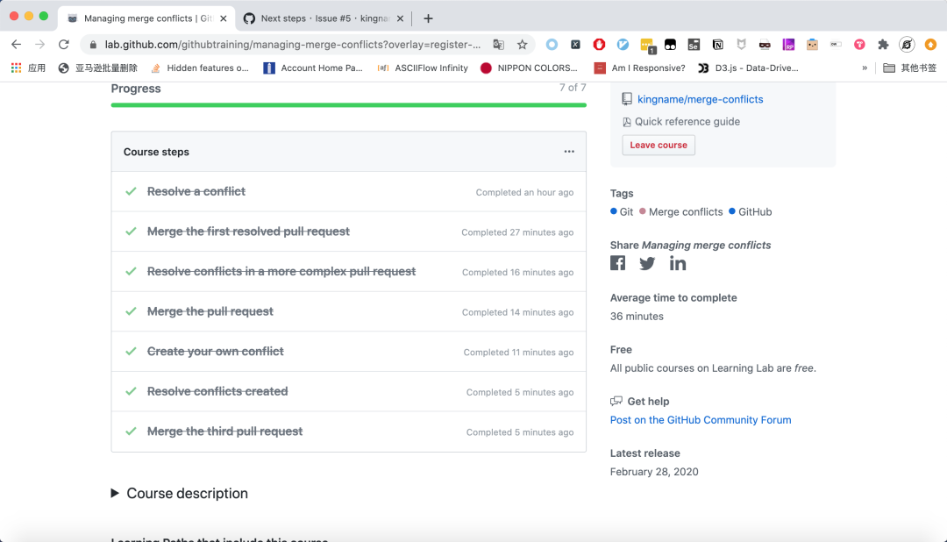Expand the Course description section
This screenshot has width=947, height=542.
tap(180, 493)
